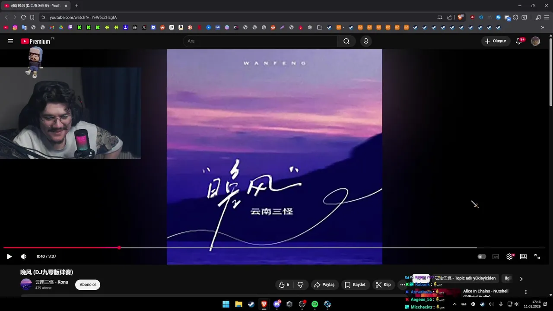Image resolution: width=553 pixels, height=311 pixels.
Task: Click Klip clip button
Action: coord(383,285)
